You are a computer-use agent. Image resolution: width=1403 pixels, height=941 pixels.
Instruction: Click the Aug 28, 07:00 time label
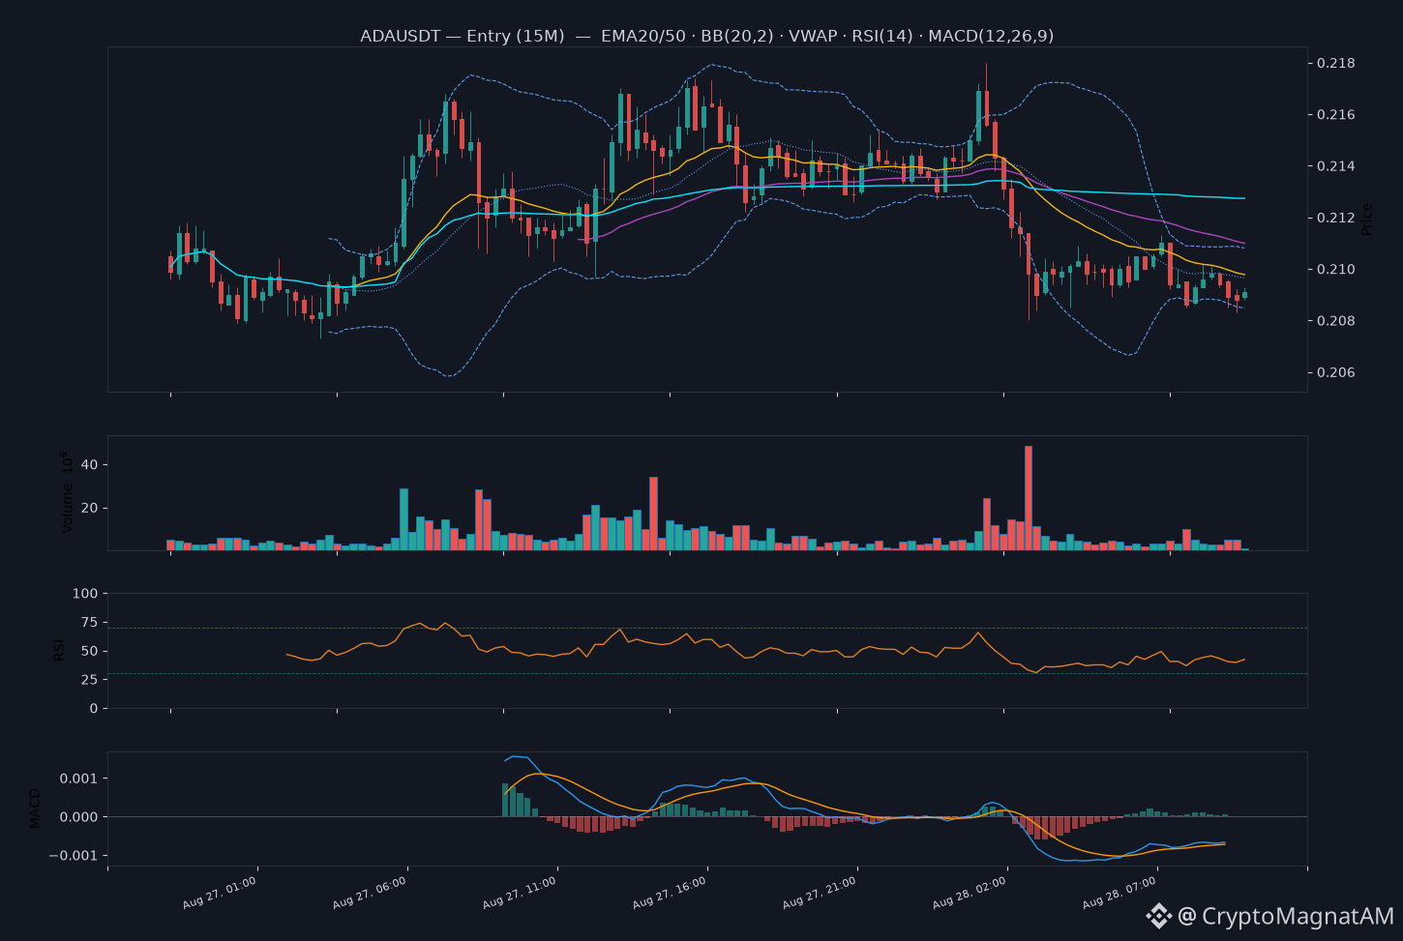pos(1119,892)
